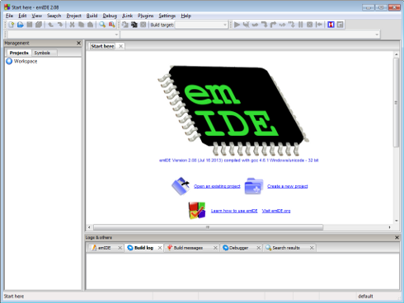The image size is (404, 303).
Task: Click the Break debugger pause icon
Action: coord(301,25)
